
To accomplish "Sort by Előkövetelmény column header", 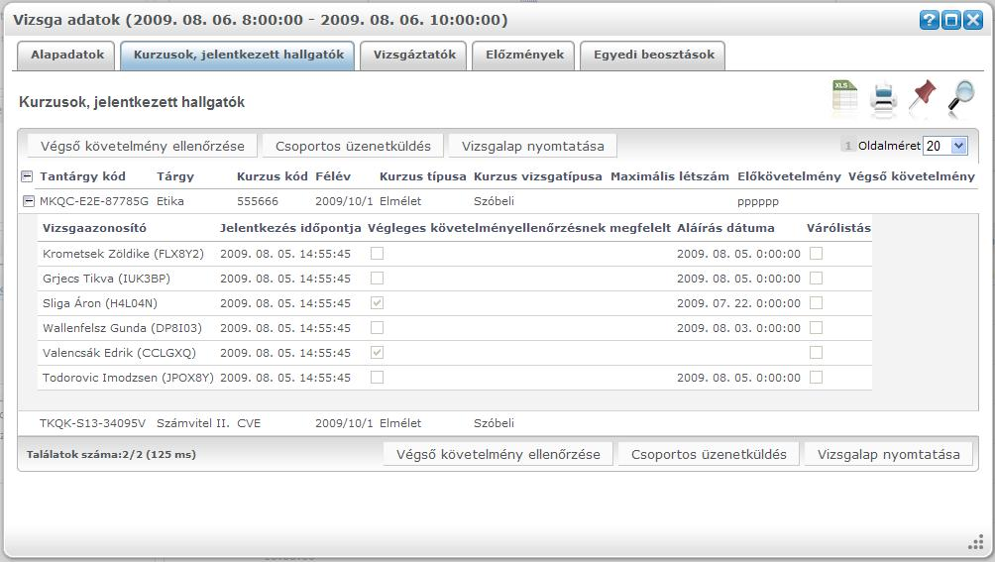I will coord(789,176).
